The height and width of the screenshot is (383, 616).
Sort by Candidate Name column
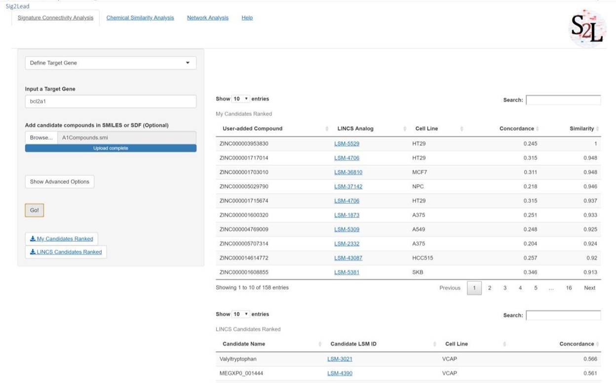(x=244, y=344)
